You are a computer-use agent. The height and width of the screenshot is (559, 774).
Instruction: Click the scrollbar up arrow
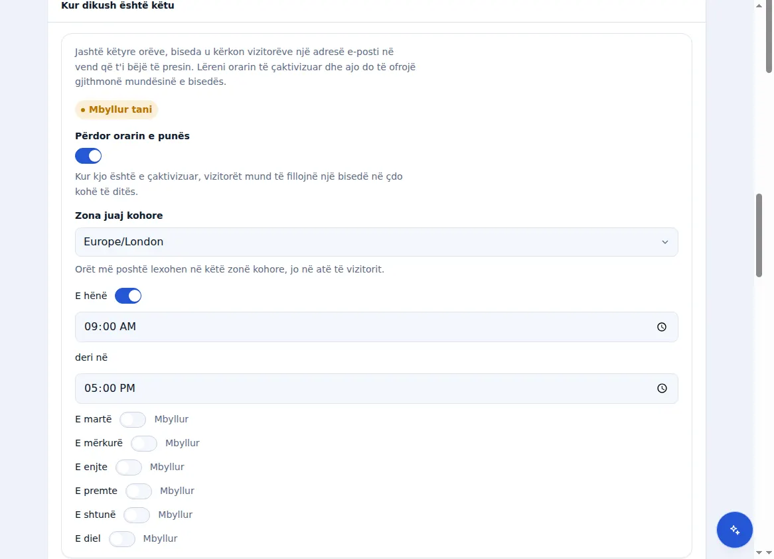(x=759, y=5)
